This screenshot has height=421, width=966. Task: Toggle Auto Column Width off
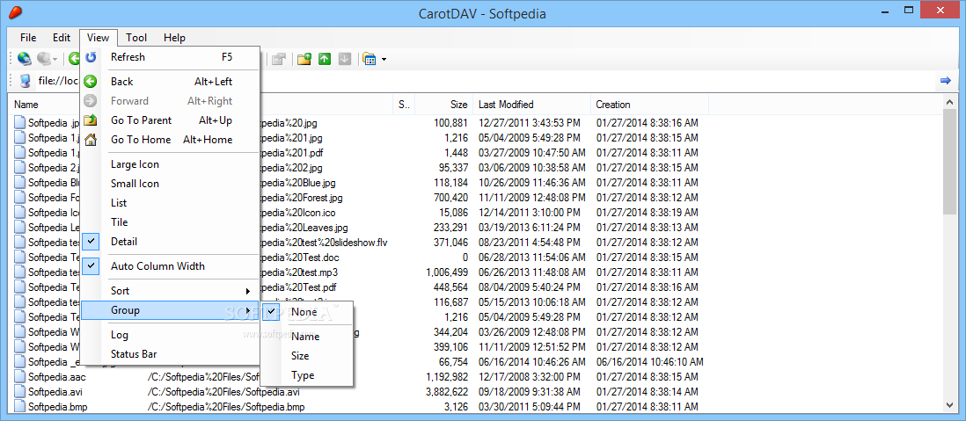(x=170, y=266)
